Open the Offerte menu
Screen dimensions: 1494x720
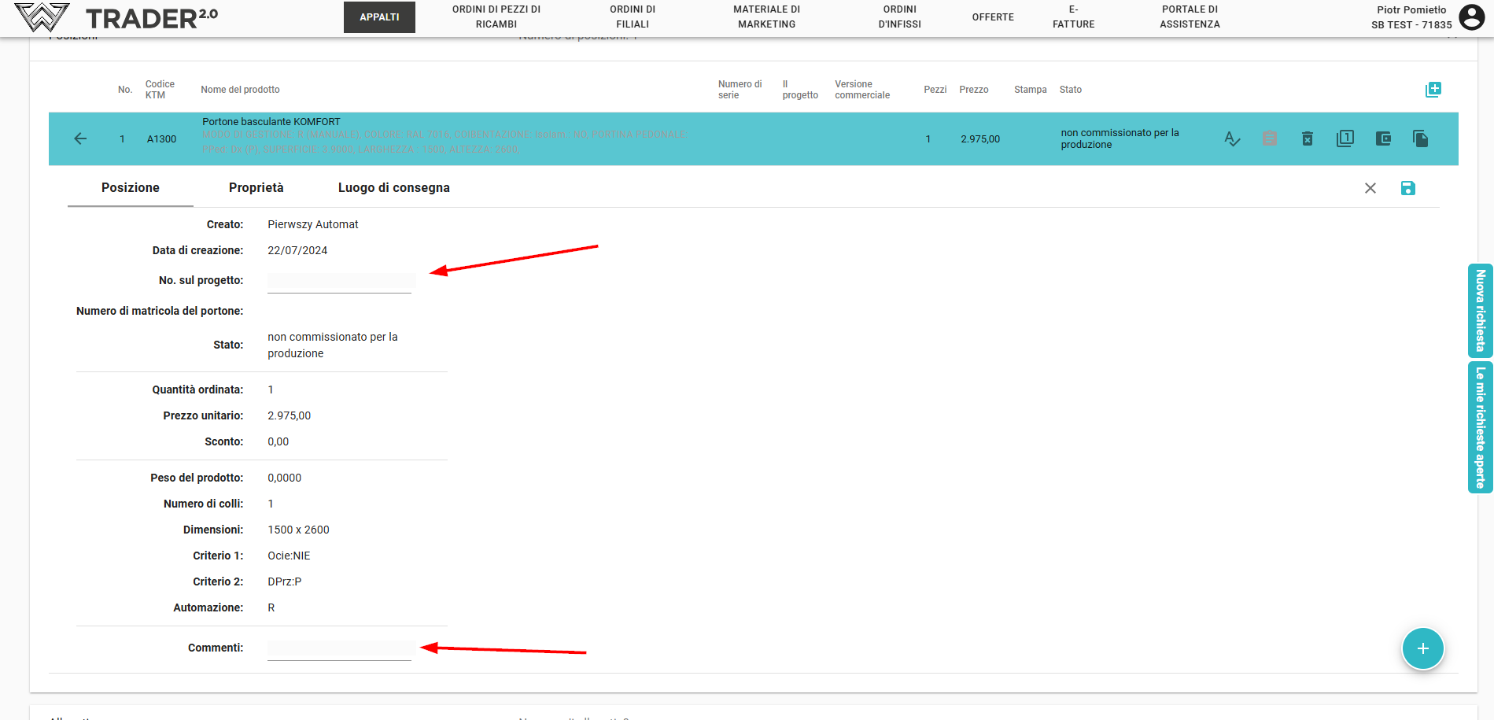pos(992,17)
